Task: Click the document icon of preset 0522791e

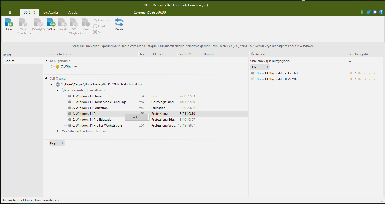Action: 252,79
